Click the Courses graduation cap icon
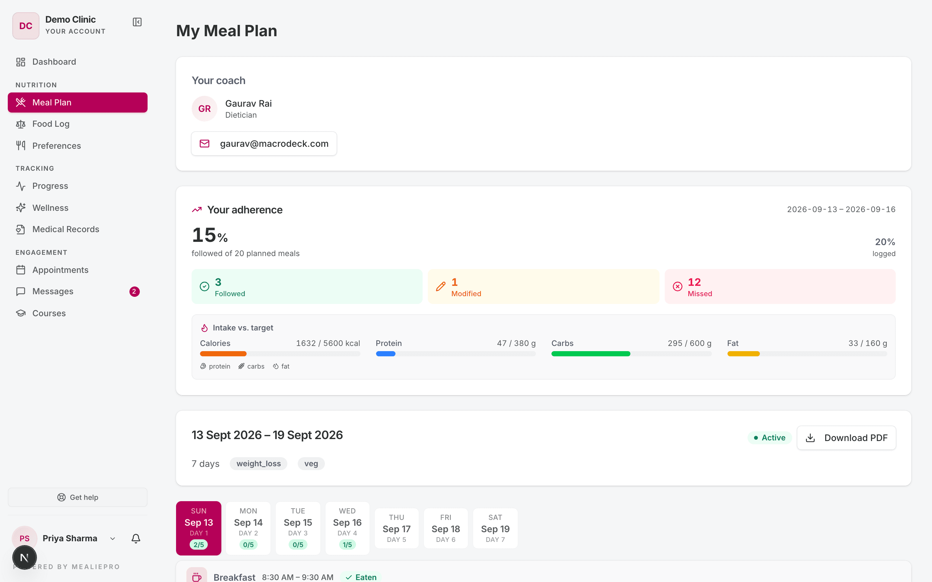Image resolution: width=932 pixels, height=582 pixels. tap(21, 313)
